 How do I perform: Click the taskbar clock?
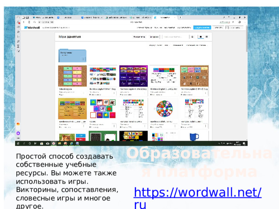point(238,144)
